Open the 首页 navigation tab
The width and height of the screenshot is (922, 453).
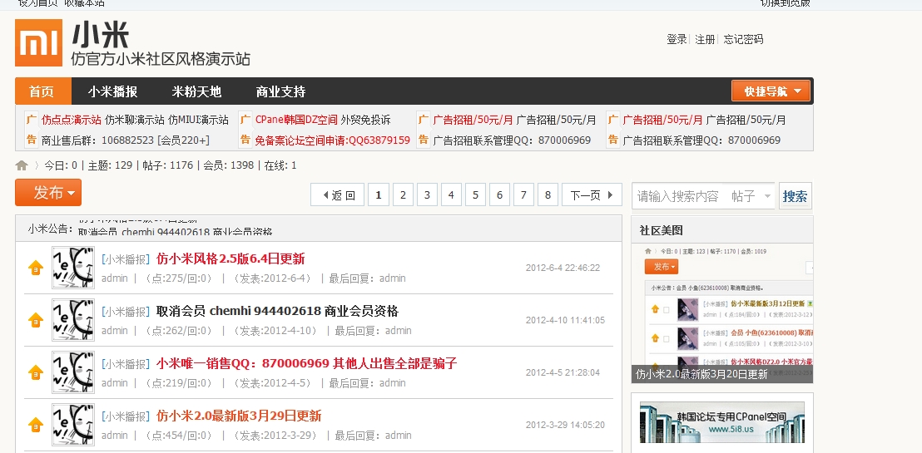pyautogui.click(x=42, y=91)
